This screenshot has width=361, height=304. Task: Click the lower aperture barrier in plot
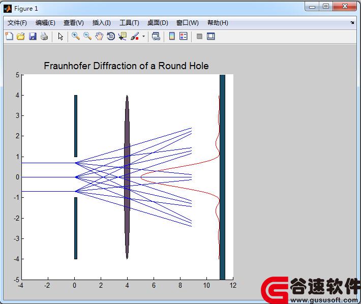tap(76, 228)
